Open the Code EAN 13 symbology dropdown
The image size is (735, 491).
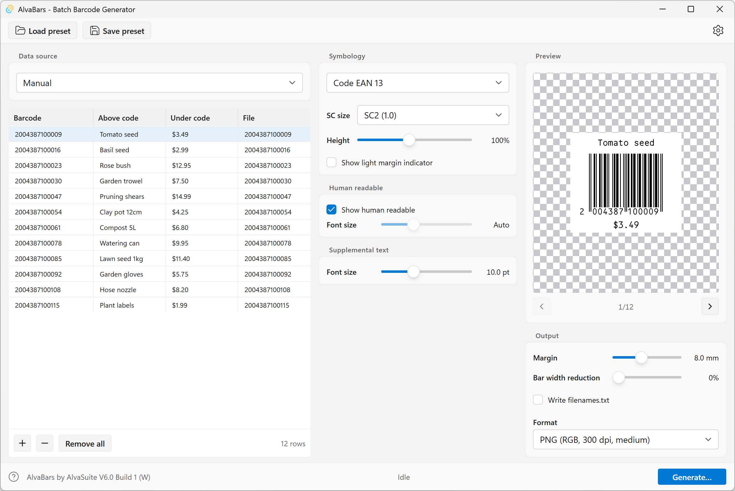pyautogui.click(x=418, y=83)
